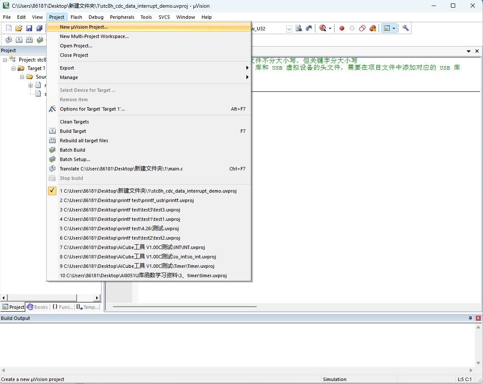
Task: Click the Disable All Breakpoints icon
Action: click(x=362, y=28)
